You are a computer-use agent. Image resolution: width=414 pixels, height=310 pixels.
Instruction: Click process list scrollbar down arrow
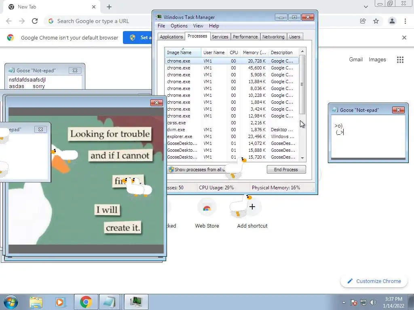tap(302, 158)
